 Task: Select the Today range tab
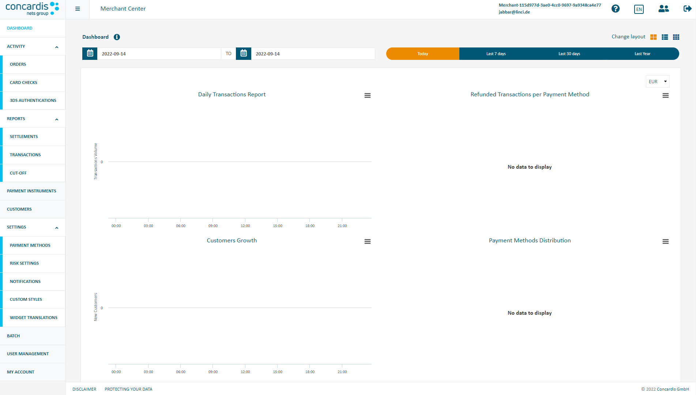423,54
